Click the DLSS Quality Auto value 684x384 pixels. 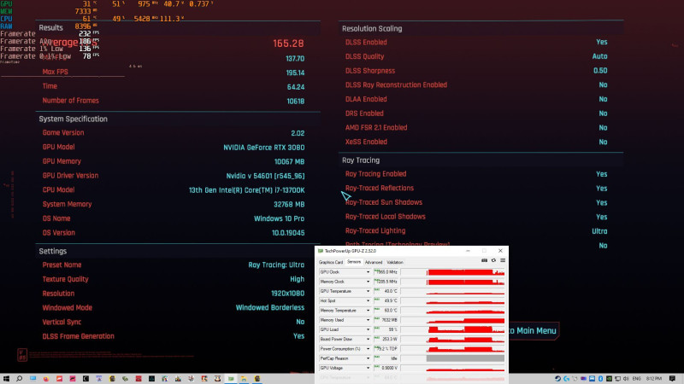(599, 56)
